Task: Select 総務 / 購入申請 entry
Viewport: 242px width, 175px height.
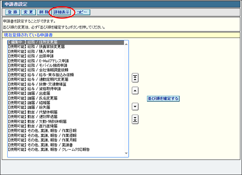Action: click(66, 51)
